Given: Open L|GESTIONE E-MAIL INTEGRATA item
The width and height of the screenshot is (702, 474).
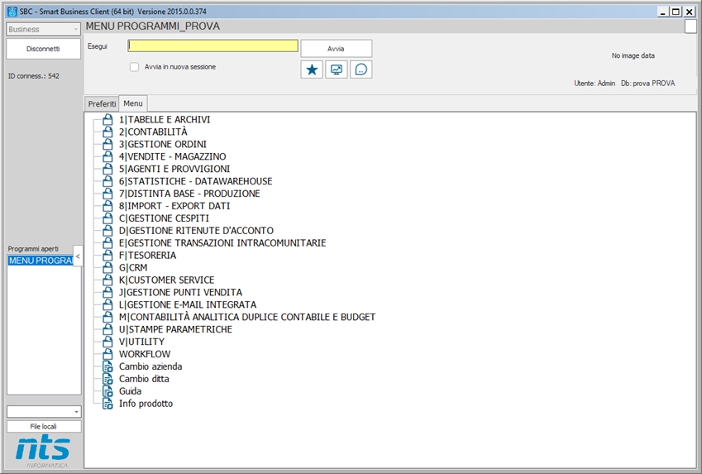Looking at the screenshot, I should pos(188,304).
